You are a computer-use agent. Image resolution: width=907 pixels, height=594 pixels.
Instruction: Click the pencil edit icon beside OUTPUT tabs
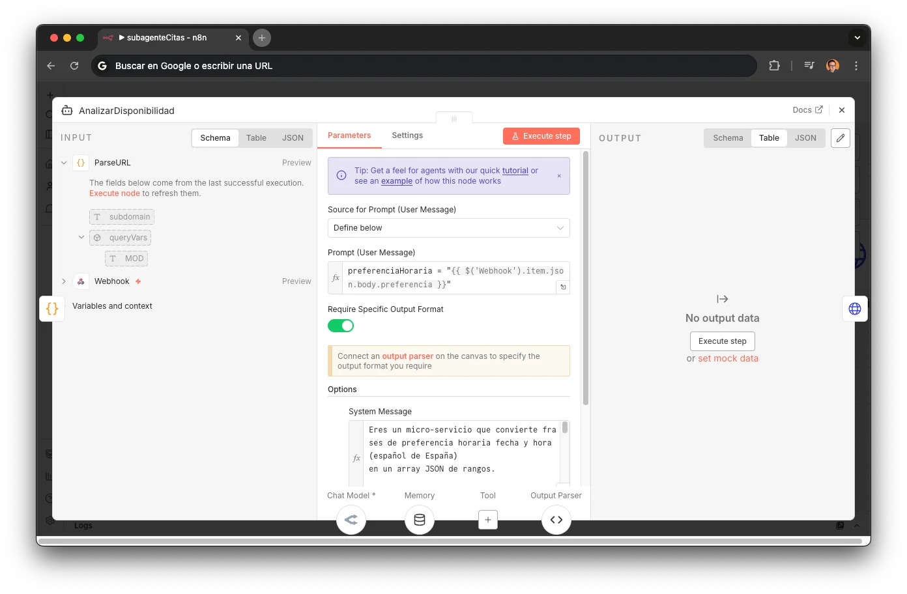pyautogui.click(x=840, y=138)
